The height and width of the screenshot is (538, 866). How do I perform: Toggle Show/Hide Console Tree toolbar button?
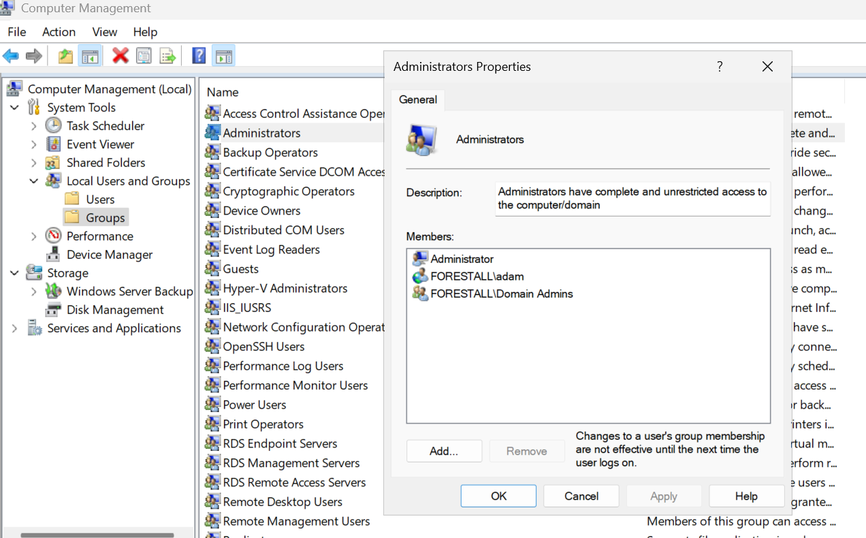89,56
